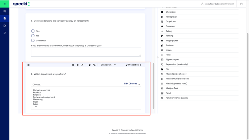Click the Legal choice
The image size is (249, 140).
click(35, 102)
